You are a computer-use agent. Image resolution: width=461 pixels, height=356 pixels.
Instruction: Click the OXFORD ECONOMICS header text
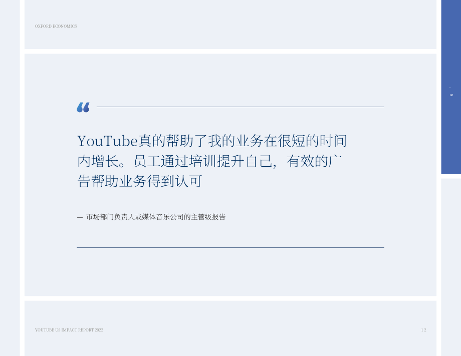coord(56,26)
